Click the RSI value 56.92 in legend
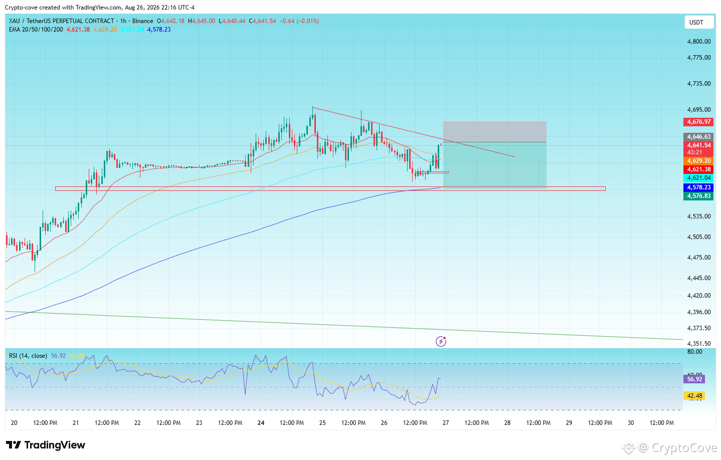Viewport: 721px width, 460px height. [x=58, y=356]
